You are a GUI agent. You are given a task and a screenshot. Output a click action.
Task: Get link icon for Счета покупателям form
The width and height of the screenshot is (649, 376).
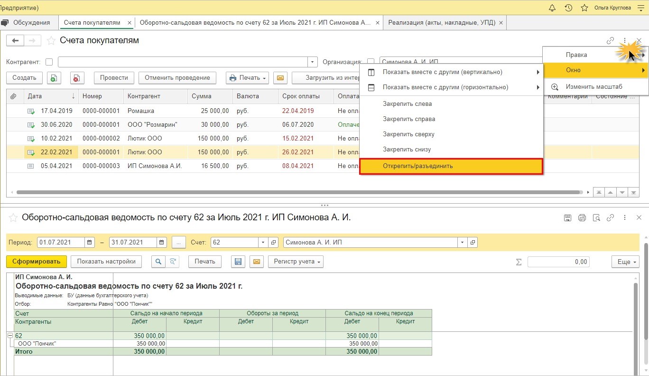[x=611, y=41]
